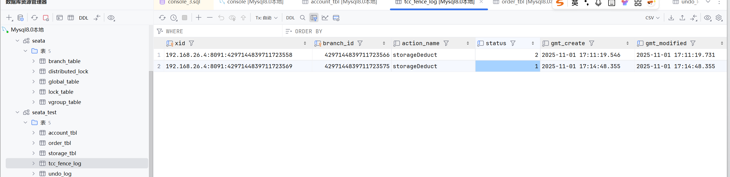This screenshot has height=177, width=730.
Task: Reload the tcc_fence_log table data
Action: [x=162, y=18]
